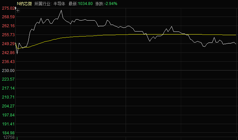
Task: Click the 249.29 price axis label
Action: tap(7, 44)
